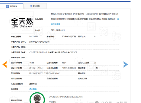This screenshot has width=141, height=103.
Task: Select the Chinese applicant address value
Action: pos(53,52)
